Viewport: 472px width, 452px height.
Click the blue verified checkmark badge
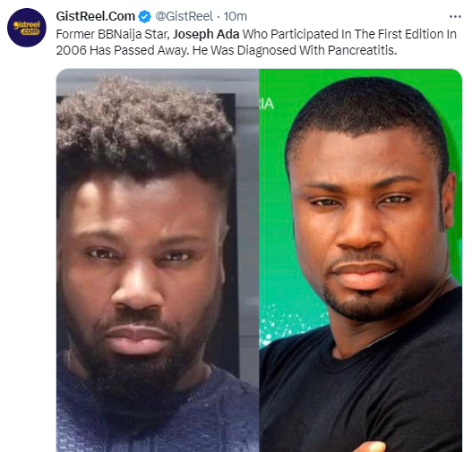coord(144,16)
